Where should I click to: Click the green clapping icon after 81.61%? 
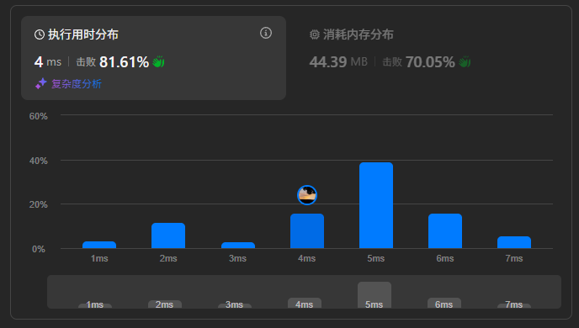158,61
